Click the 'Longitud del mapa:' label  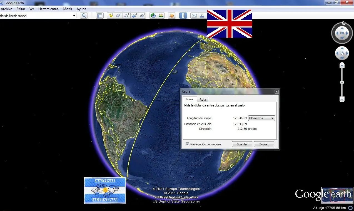[x=200, y=118]
